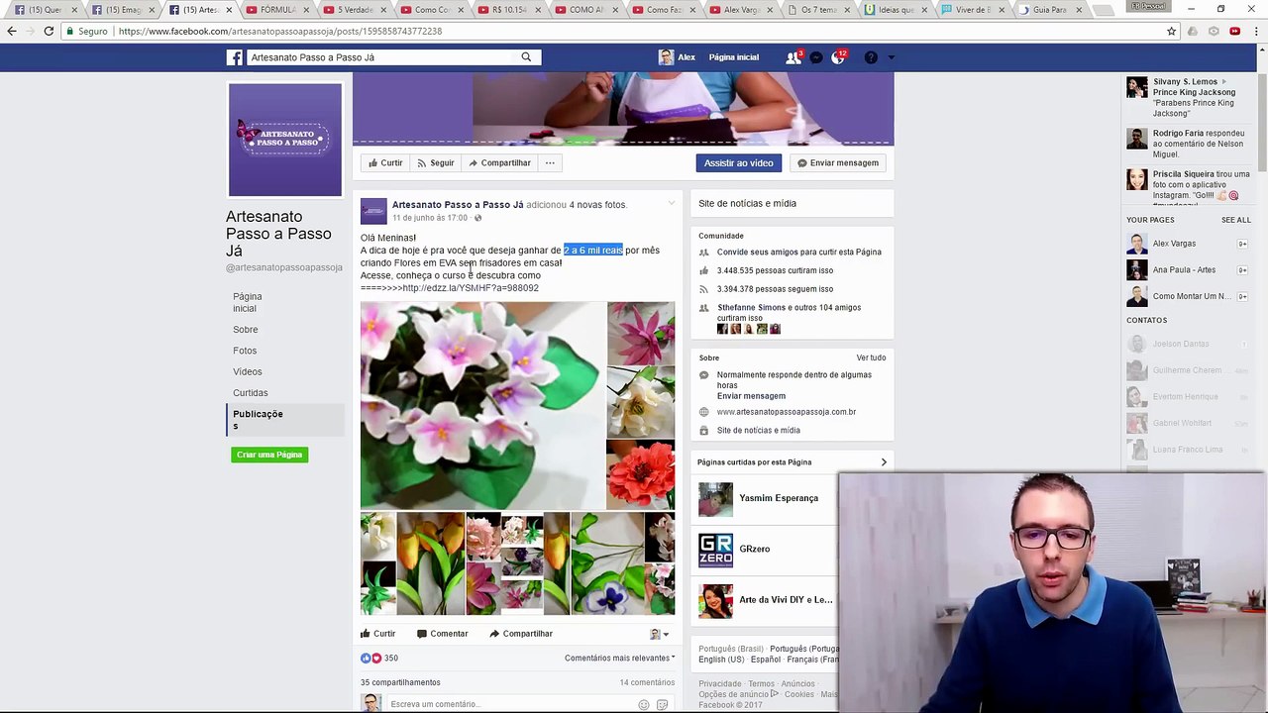
Task: Click Enviar mensagem button
Action: coord(838,162)
